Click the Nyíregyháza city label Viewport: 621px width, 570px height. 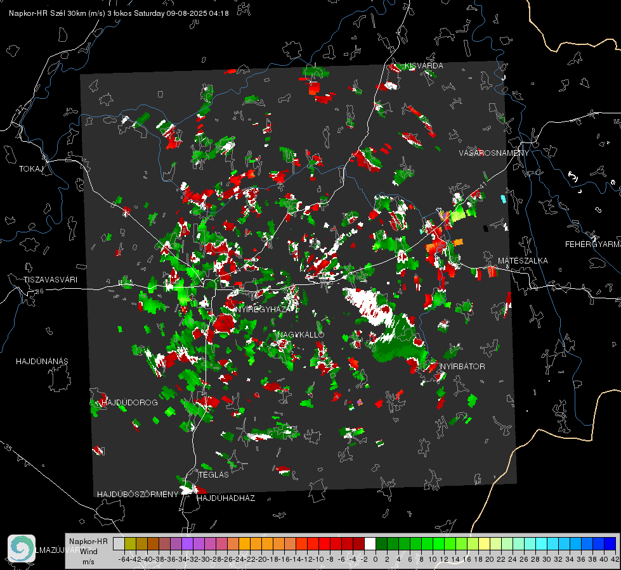(x=263, y=309)
